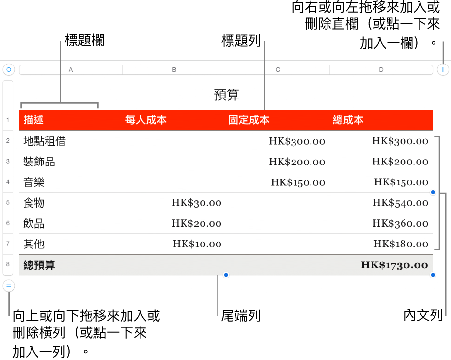Select column B header
Viewport: 451px width, 360px height.
click(x=174, y=70)
